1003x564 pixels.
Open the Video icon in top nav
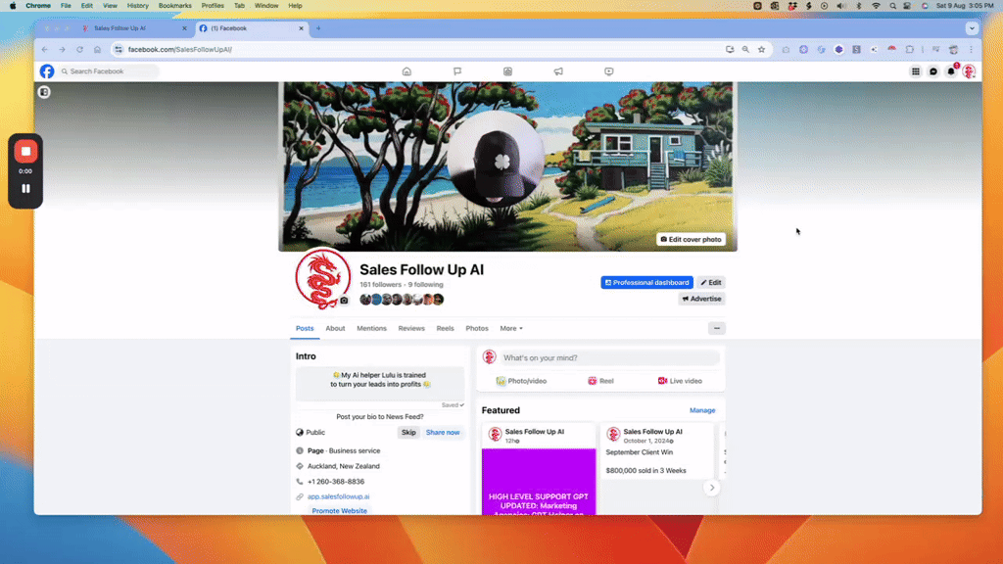(x=609, y=71)
